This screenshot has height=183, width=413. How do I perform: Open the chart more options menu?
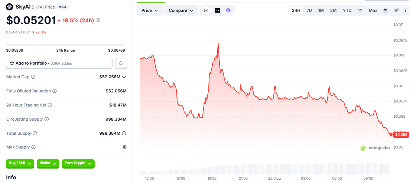[x=405, y=10]
